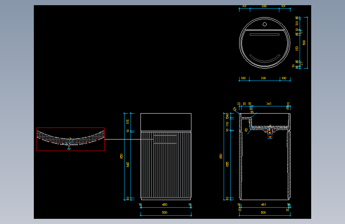Pick the 120 vertical dimension beside top view
The width and height of the screenshot is (345, 224).
point(297,23)
